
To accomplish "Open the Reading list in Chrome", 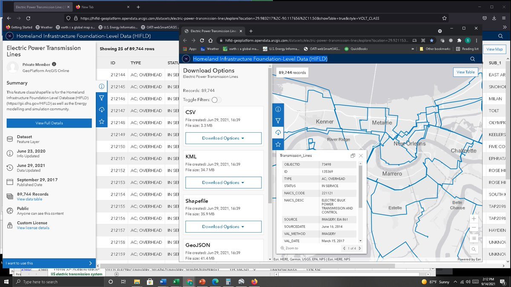I will point(467,49).
